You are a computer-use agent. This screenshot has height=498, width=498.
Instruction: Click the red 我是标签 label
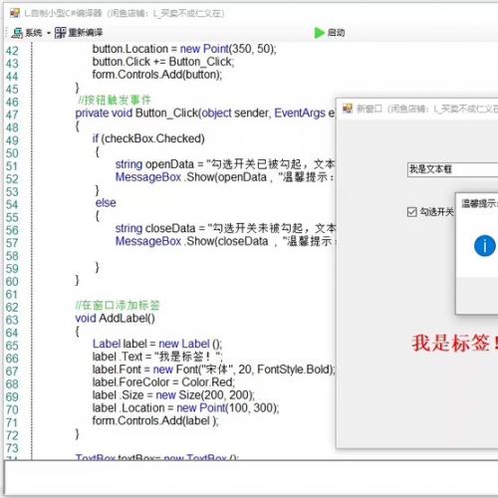pos(455,343)
